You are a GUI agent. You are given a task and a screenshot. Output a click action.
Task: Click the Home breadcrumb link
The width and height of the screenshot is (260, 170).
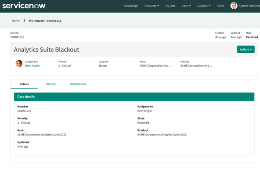15,21
